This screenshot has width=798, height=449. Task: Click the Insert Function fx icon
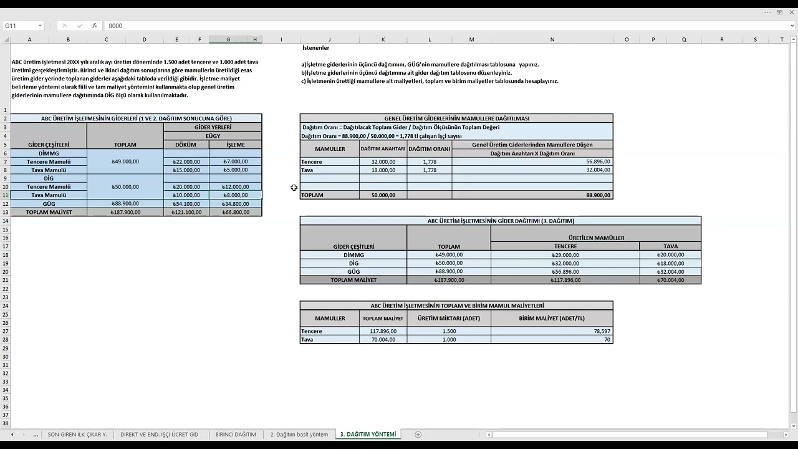(x=95, y=26)
